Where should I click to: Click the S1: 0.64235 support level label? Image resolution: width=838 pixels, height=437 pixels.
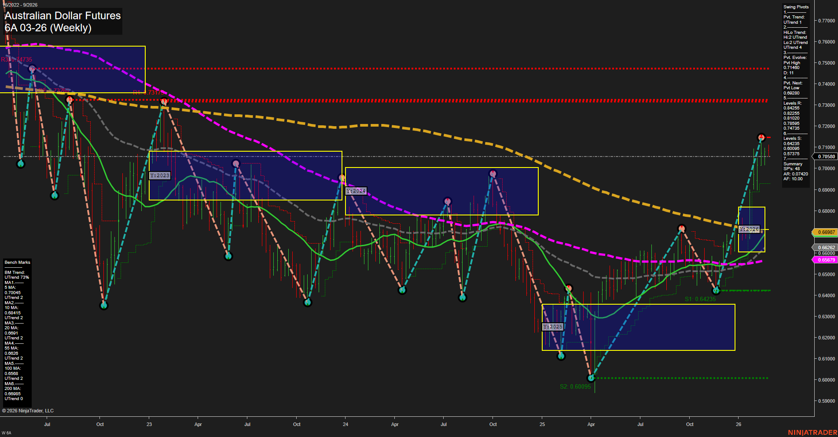point(700,299)
